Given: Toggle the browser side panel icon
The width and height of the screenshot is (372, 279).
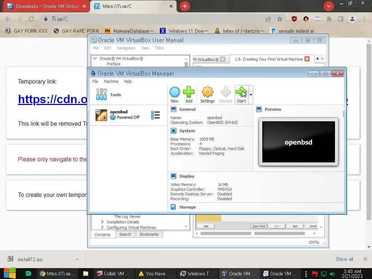Looking at the screenshot, I should tap(341, 19).
